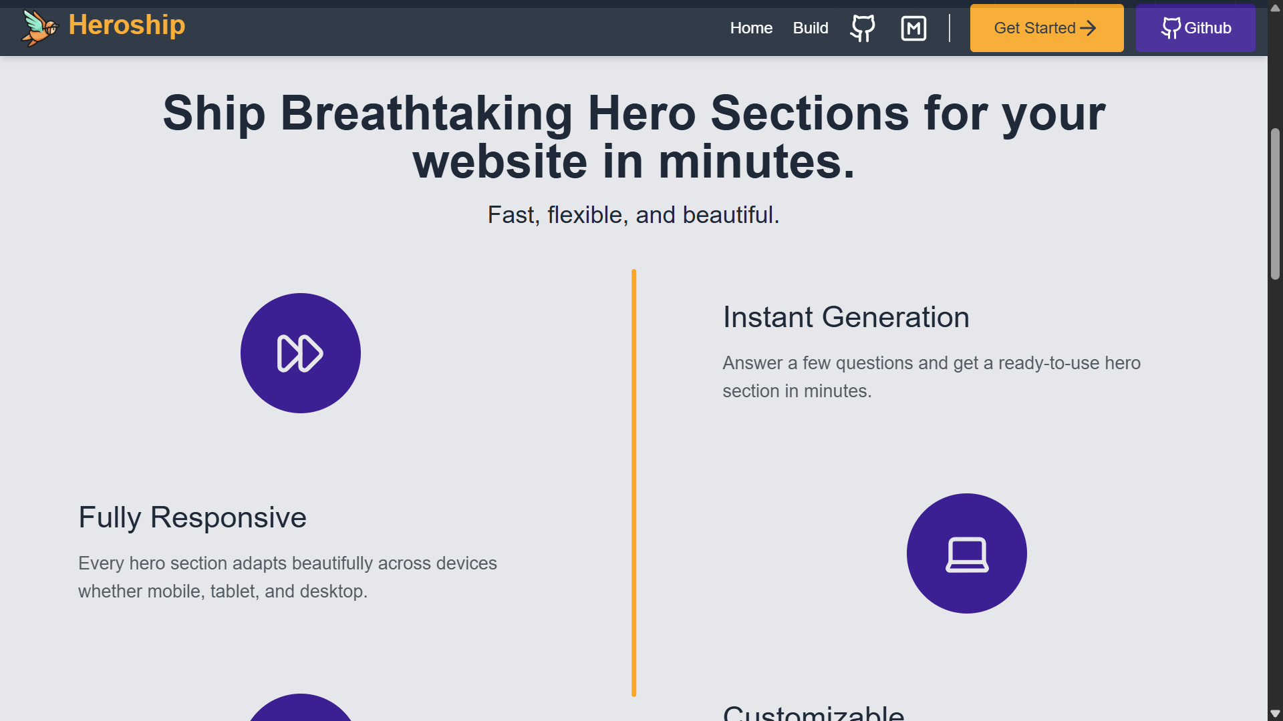Click the Instant Generation heading

coord(846,317)
